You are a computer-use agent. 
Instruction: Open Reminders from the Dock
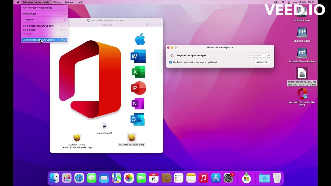pyautogui.click(x=179, y=178)
